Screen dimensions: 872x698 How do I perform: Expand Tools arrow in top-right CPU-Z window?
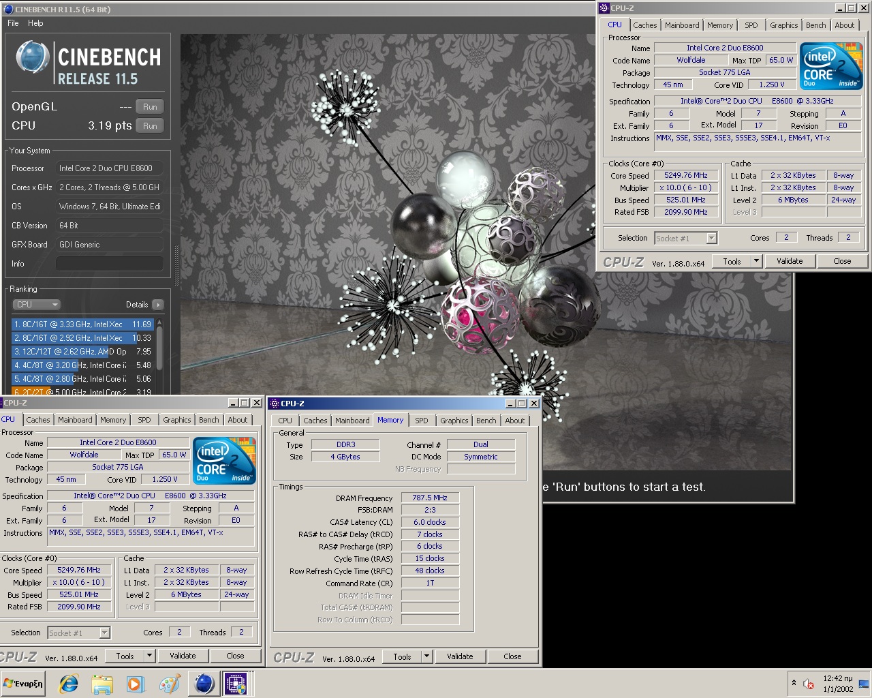point(756,261)
